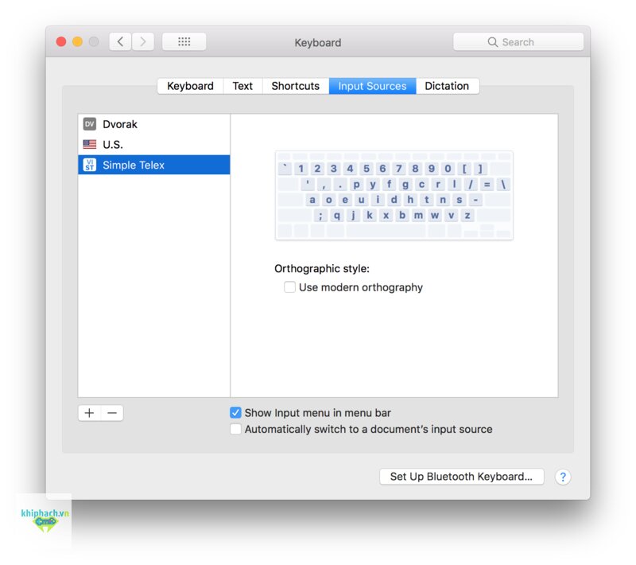636x565 pixels.
Task: Click the magnifying glass search icon
Action: point(492,42)
